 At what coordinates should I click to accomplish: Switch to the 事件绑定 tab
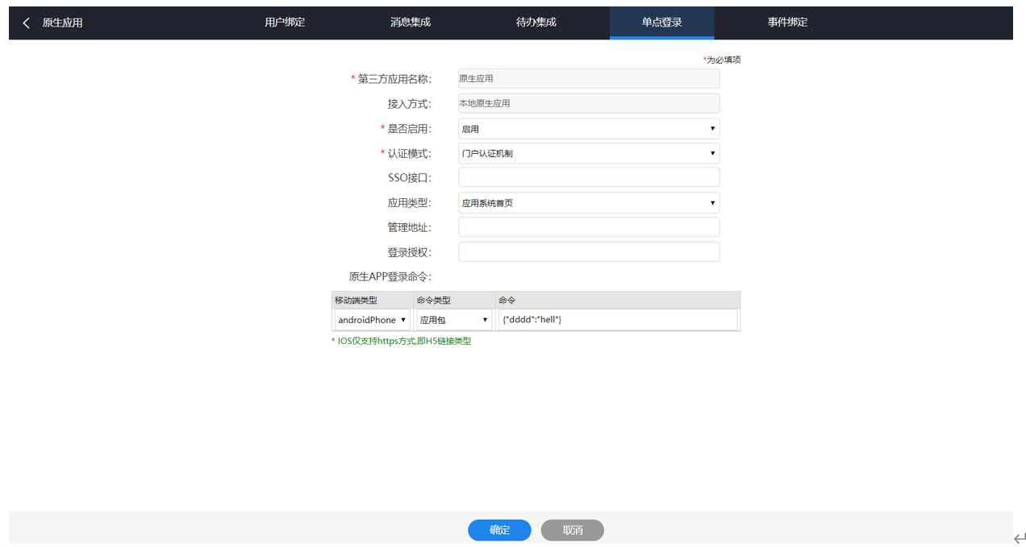pos(787,23)
